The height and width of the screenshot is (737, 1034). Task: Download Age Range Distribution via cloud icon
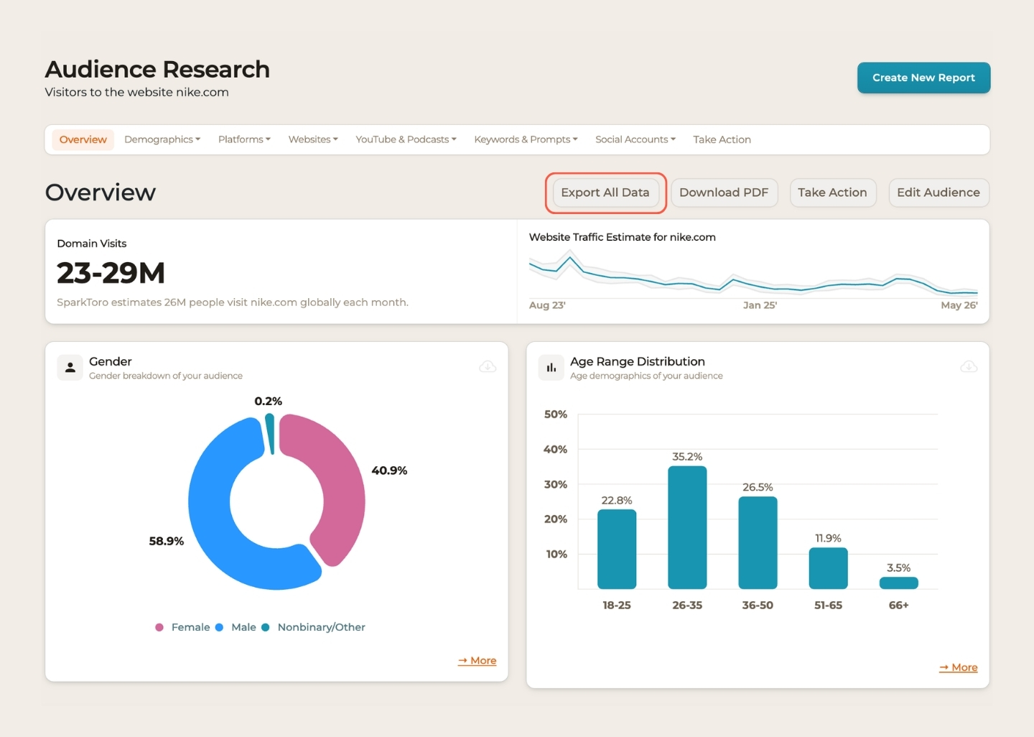coord(969,367)
